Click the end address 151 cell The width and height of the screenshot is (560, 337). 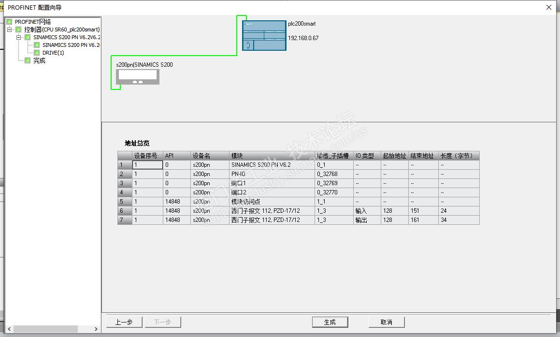pos(424,211)
